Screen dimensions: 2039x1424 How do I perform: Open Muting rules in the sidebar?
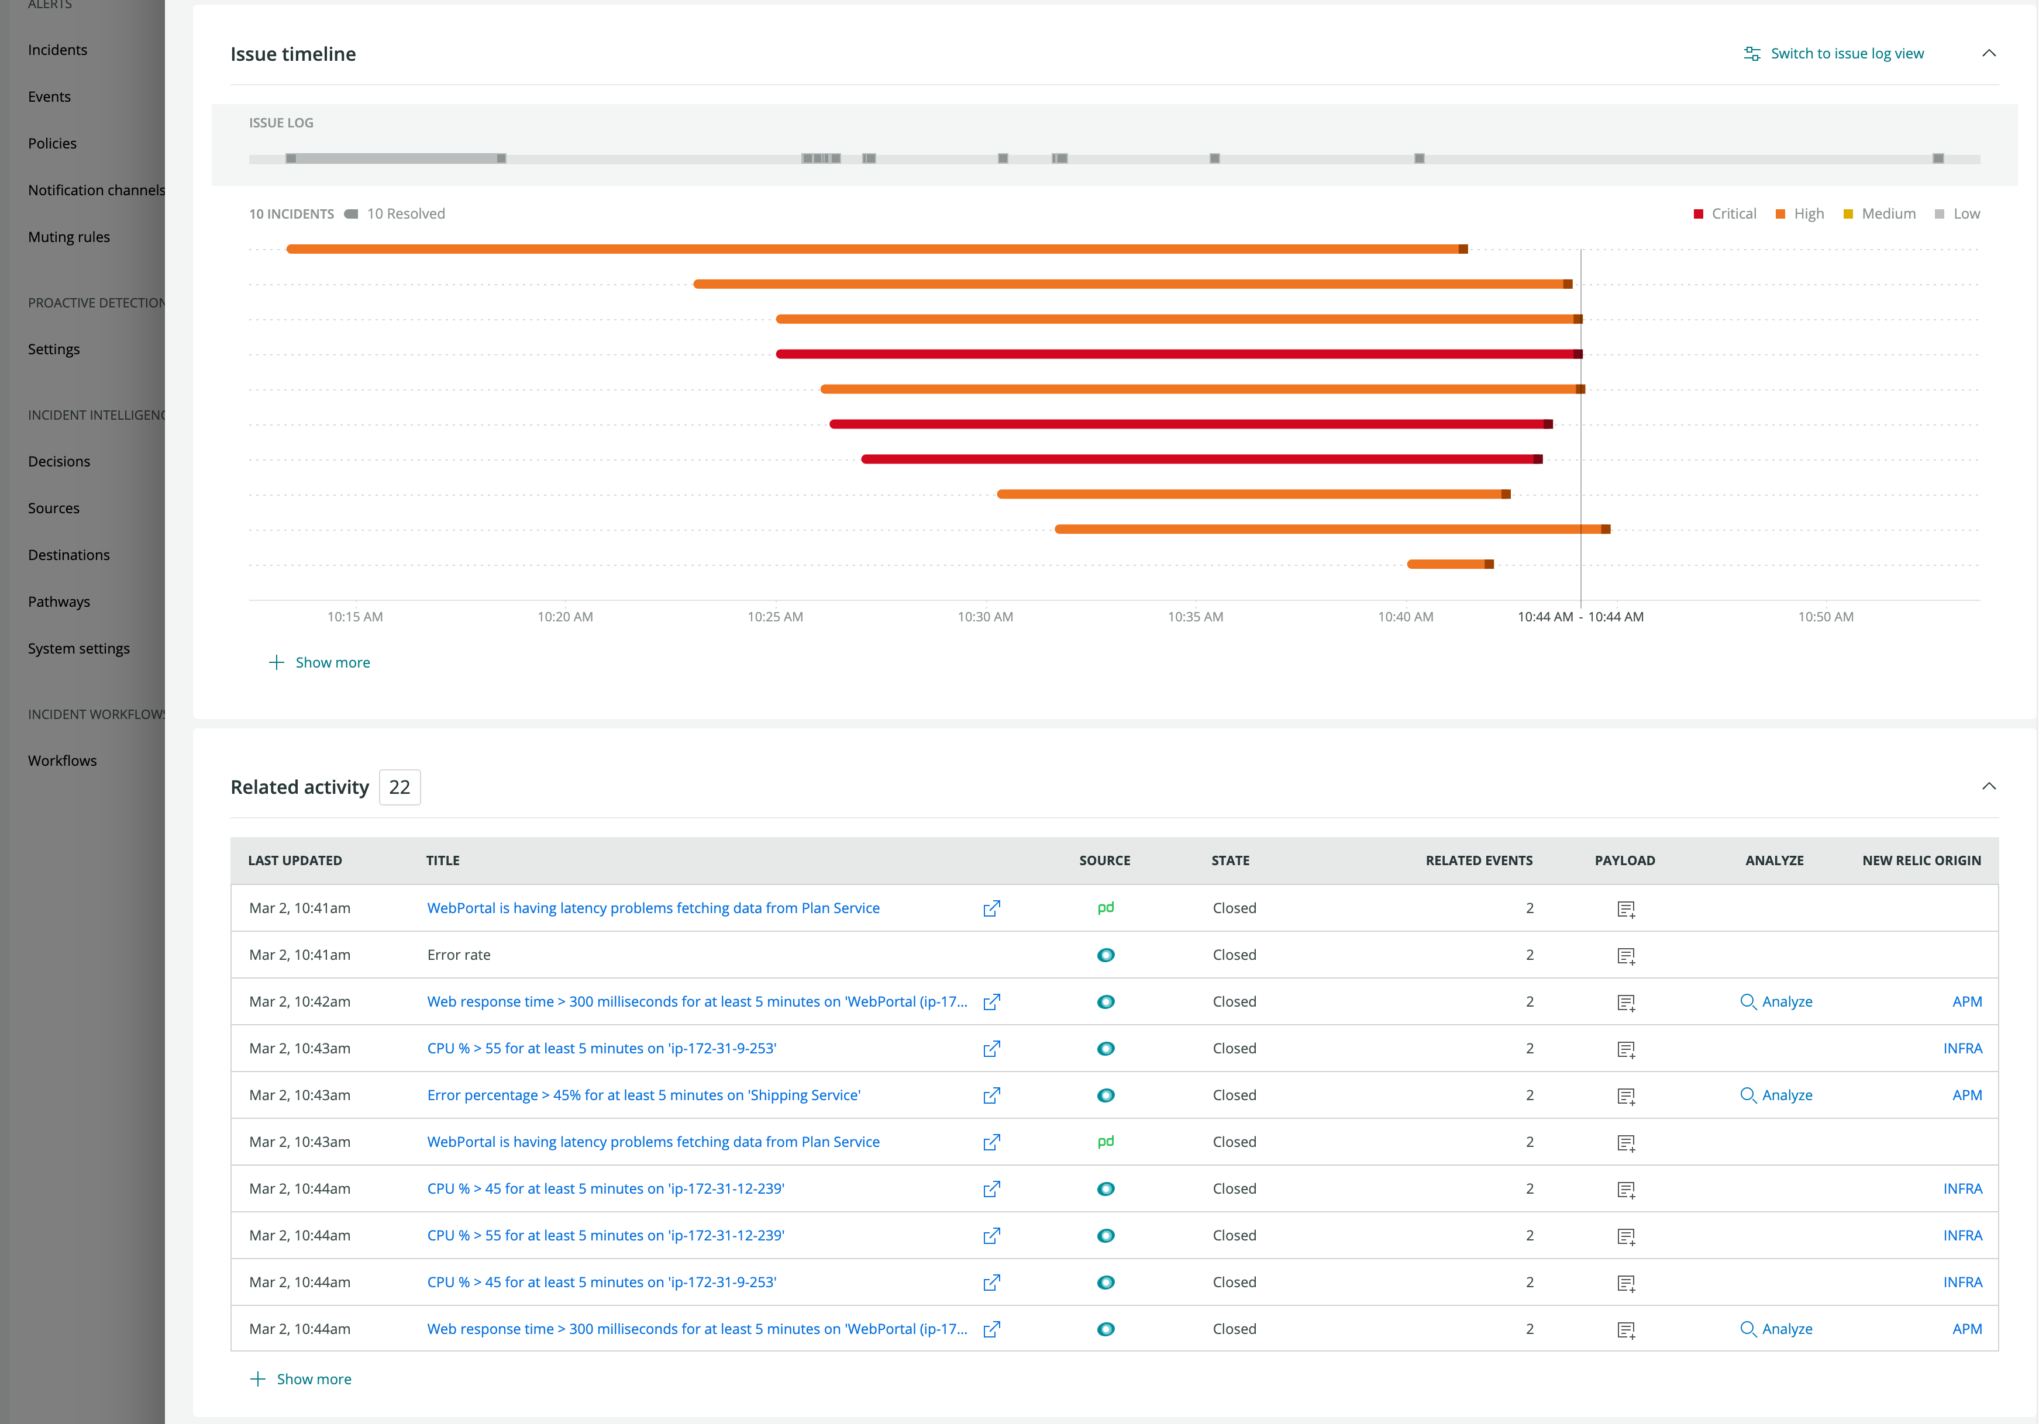point(68,237)
